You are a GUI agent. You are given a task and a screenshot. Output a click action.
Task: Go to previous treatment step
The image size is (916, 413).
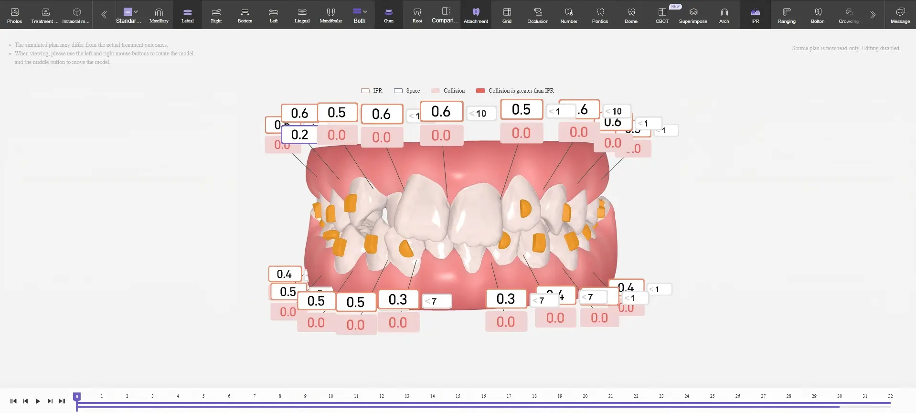pyautogui.click(x=25, y=401)
